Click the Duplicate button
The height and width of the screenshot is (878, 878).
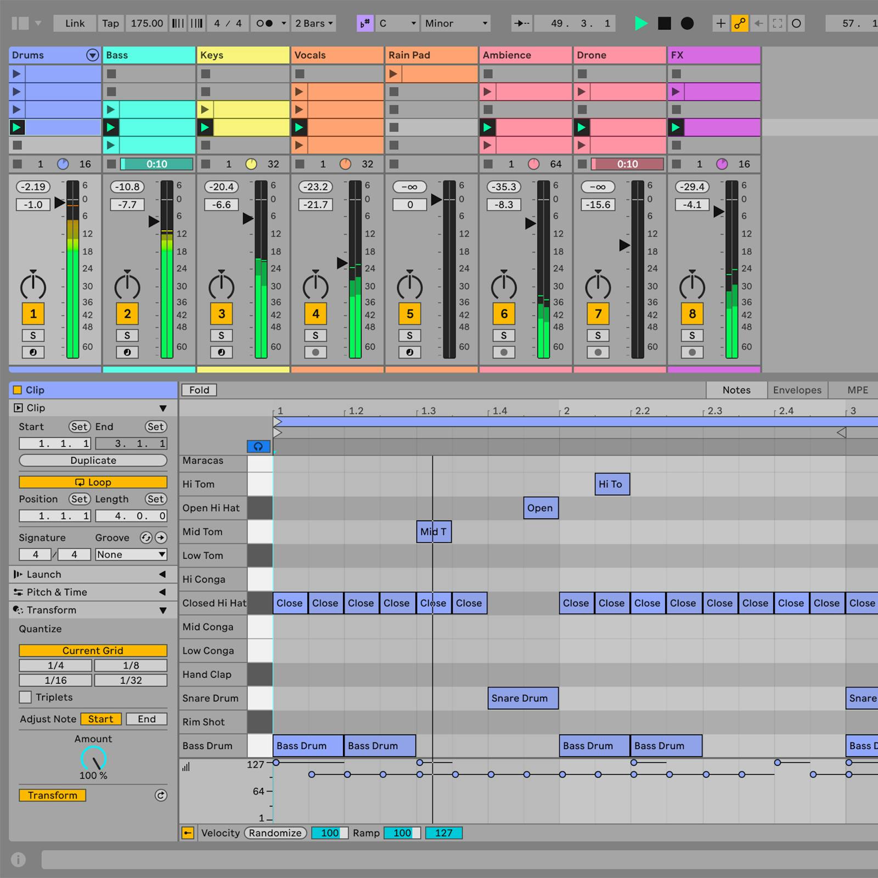[93, 460]
